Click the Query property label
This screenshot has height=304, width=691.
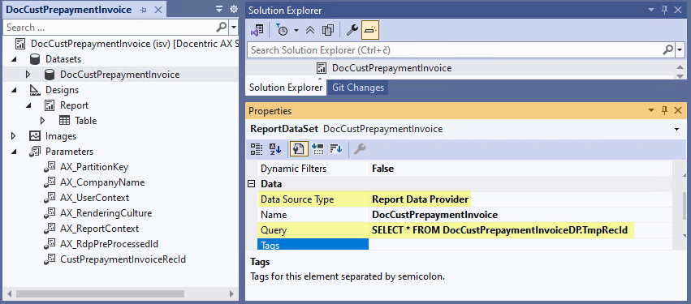tap(274, 230)
